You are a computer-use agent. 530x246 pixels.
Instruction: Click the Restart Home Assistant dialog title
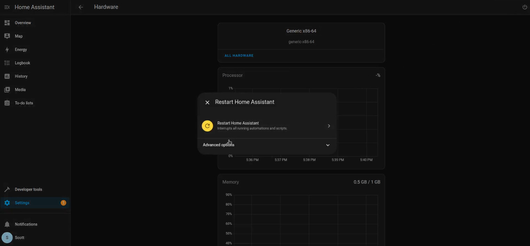(245, 102)
